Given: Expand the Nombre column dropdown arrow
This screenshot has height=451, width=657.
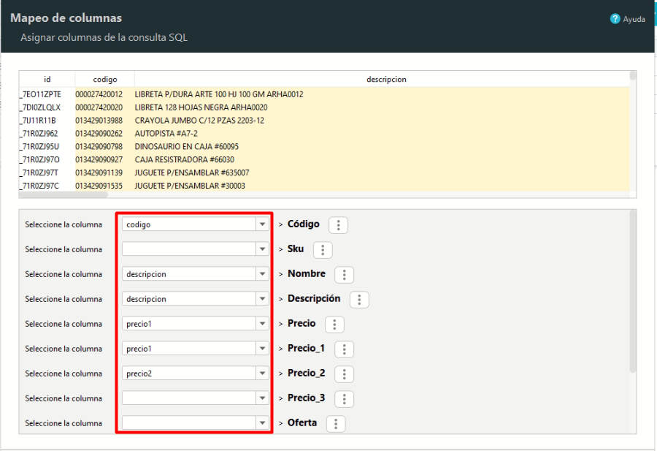Looking at the screenshot, I should (x=262, y=273).
